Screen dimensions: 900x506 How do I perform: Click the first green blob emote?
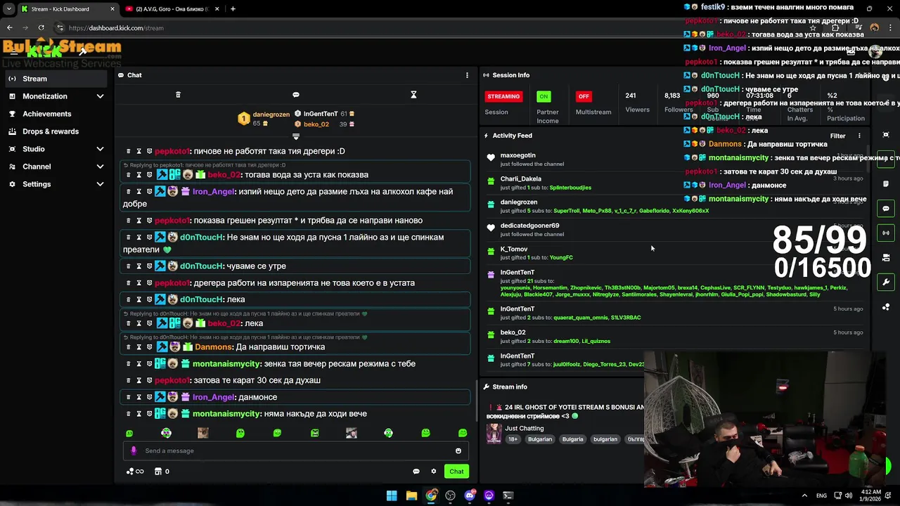(129, 434)
